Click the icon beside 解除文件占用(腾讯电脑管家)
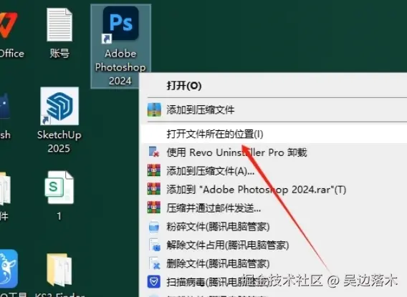This screenshot has width=407, height=297. coord(155,245)
